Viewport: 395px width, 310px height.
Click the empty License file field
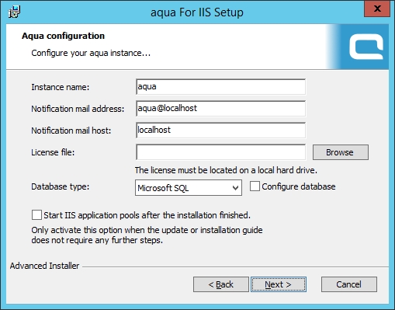click(x=220, y=152)
